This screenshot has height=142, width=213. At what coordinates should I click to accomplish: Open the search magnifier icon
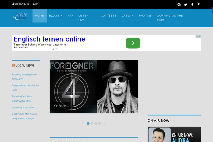pos(179,5)
